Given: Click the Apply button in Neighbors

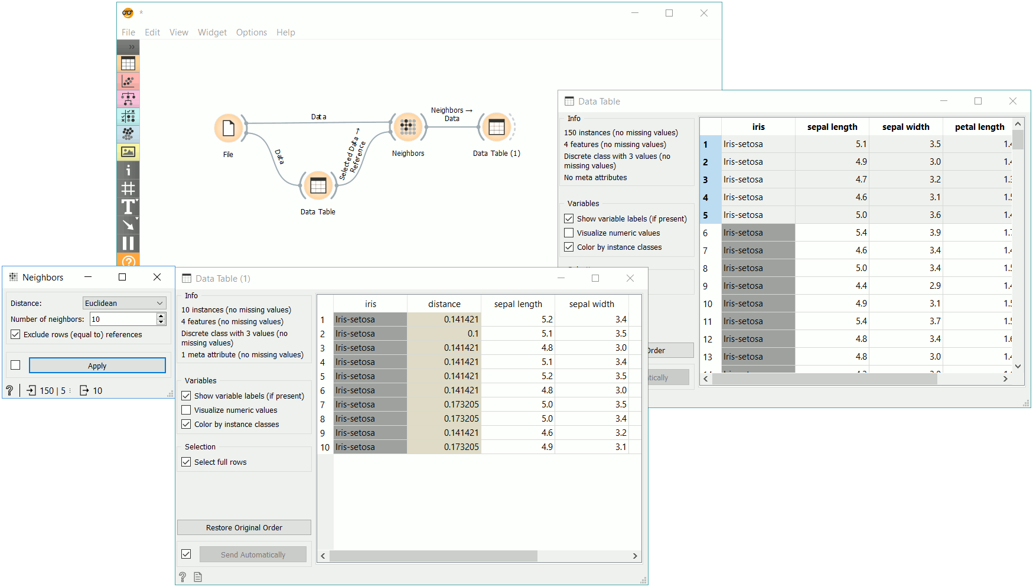Looking at the screenshot, I should click(97, 365).
